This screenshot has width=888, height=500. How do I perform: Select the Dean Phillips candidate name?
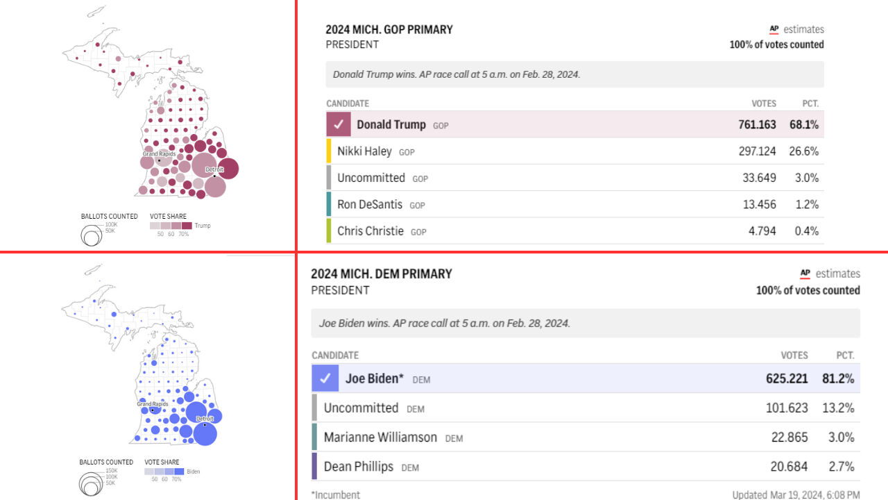(358, 467)
